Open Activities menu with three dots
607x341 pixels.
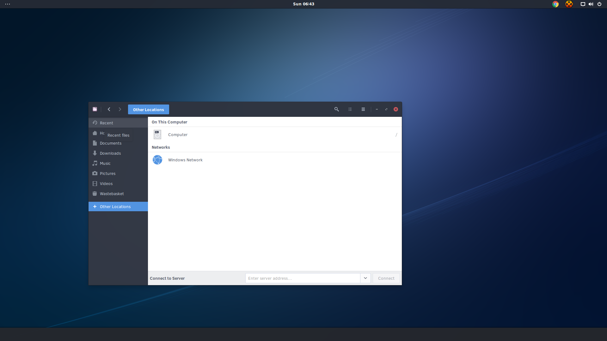[8, 4]
